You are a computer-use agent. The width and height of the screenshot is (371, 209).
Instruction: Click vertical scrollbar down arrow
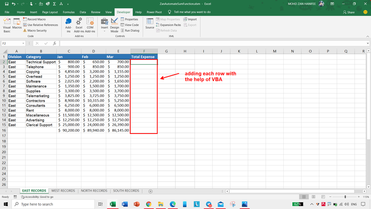[368, 187]
